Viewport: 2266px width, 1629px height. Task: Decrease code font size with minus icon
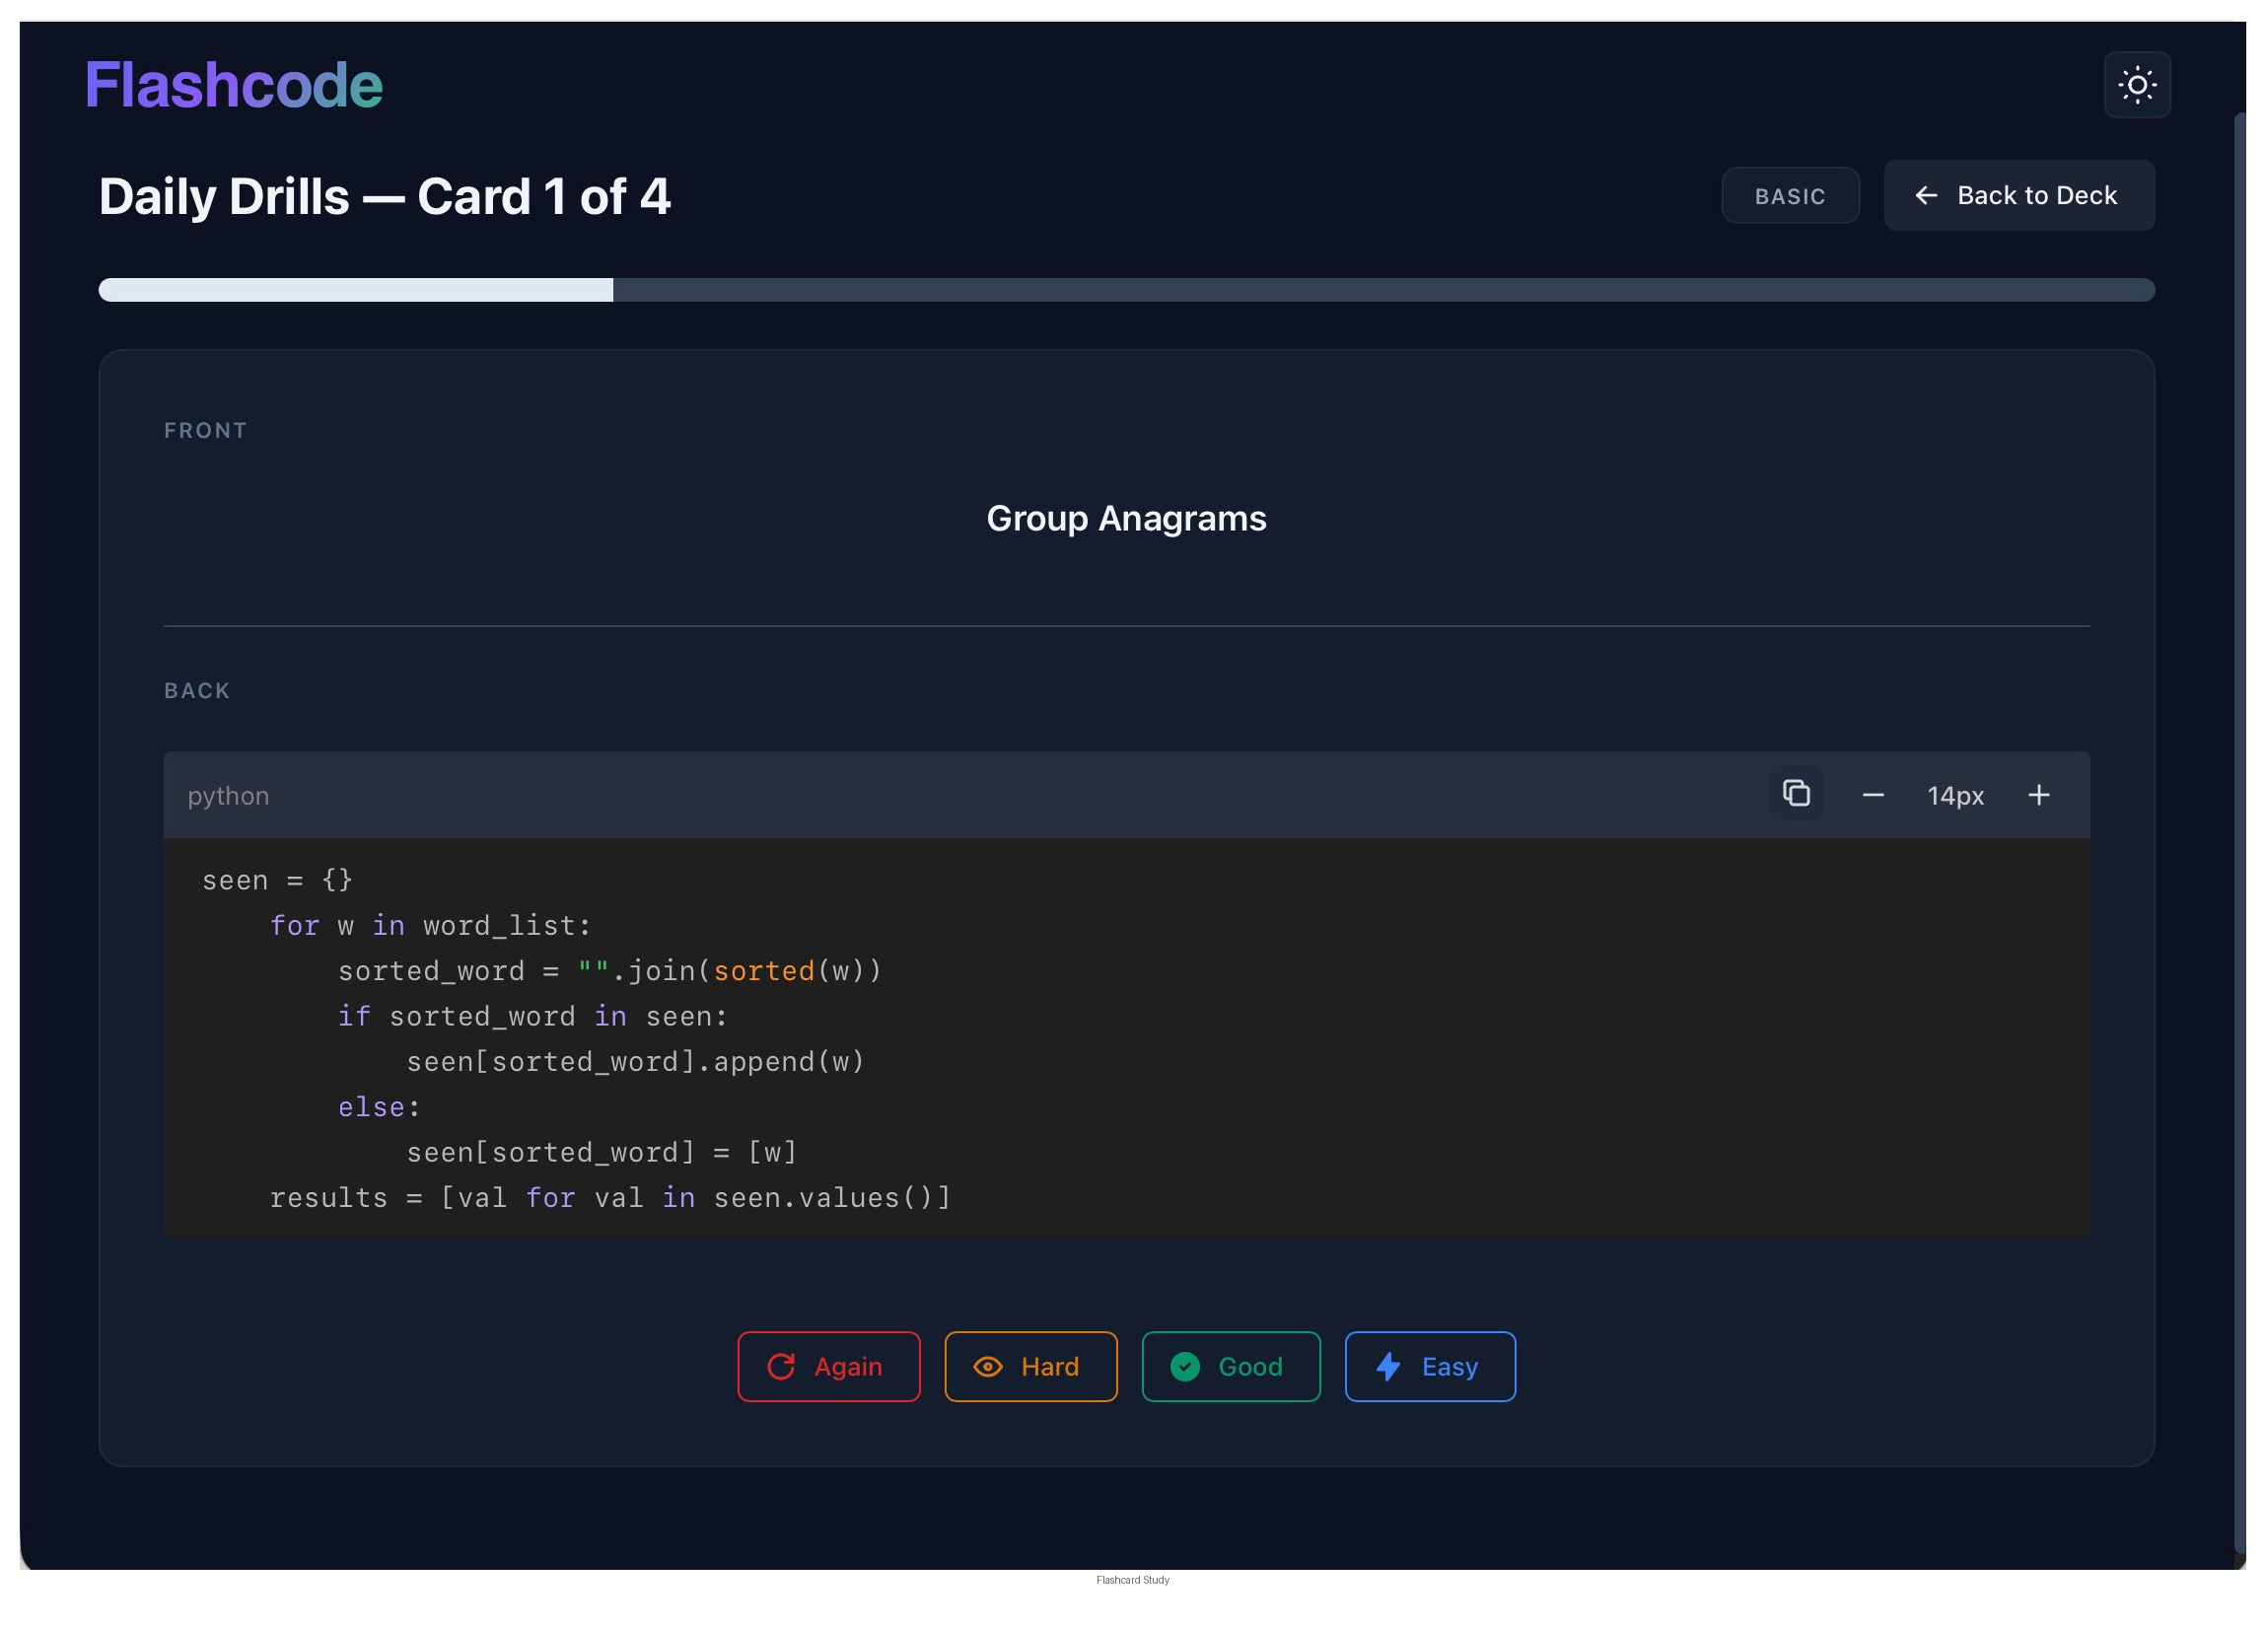click(1873, 796)
